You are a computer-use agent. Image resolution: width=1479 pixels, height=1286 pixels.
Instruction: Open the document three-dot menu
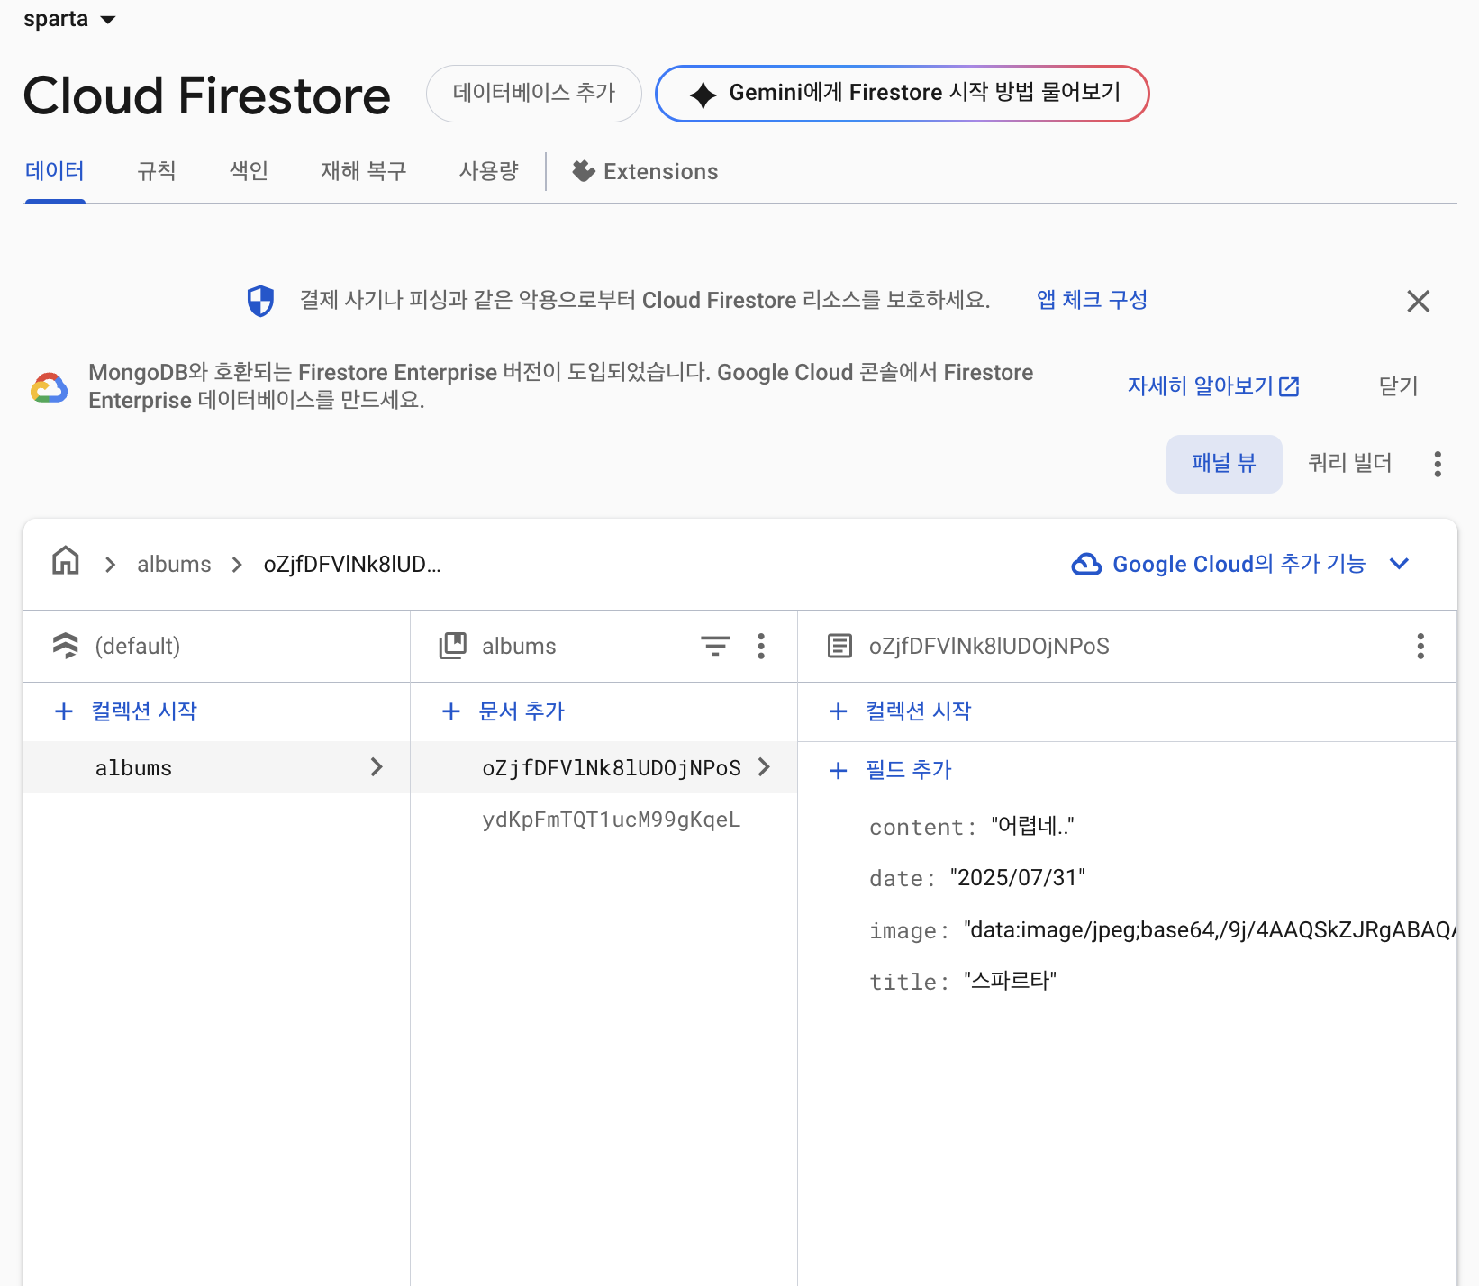(x=1420, y=646)
